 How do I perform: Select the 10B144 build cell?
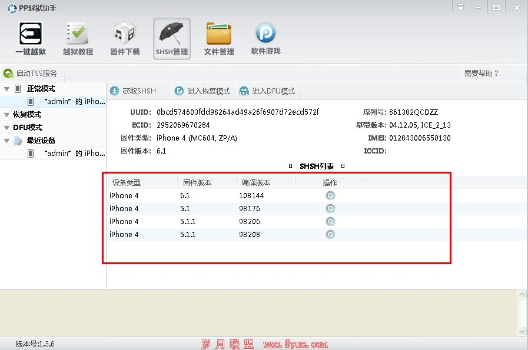(x=251, y=195)
